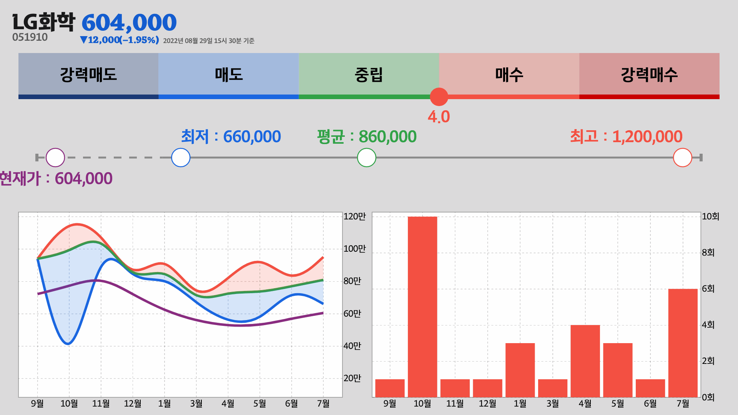Click the ▼12,000(-1.95%) change value

click(120, 40)
